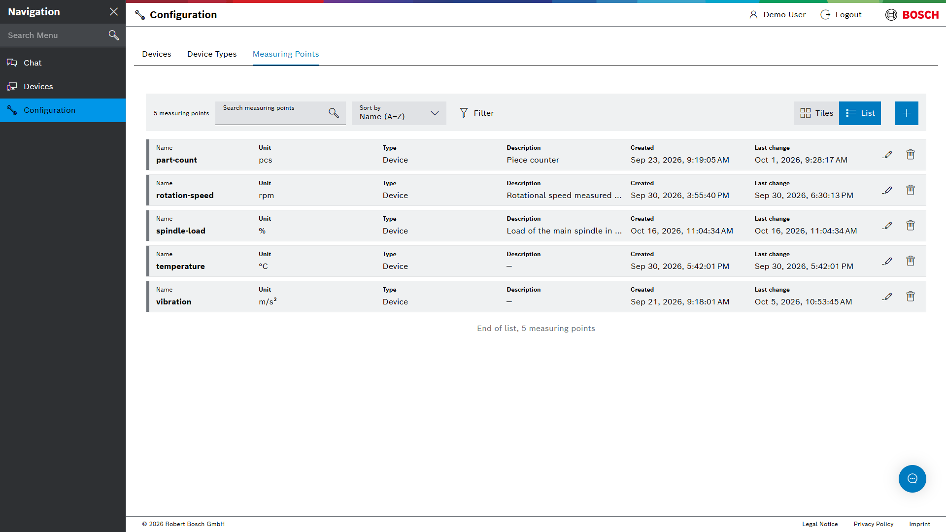Open the Imprint link
The width and height of the screenshot is (946, 532).
click(920, 524)
